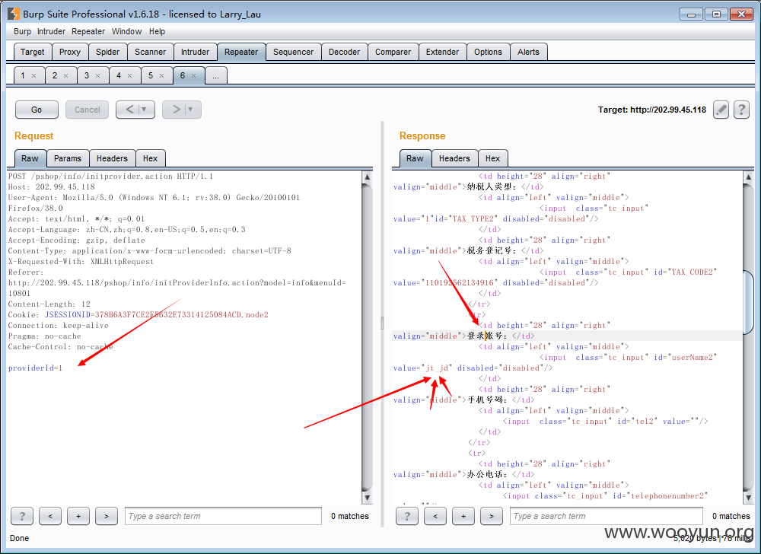Open Repeater help question mark icon

(x=741, y=110)
